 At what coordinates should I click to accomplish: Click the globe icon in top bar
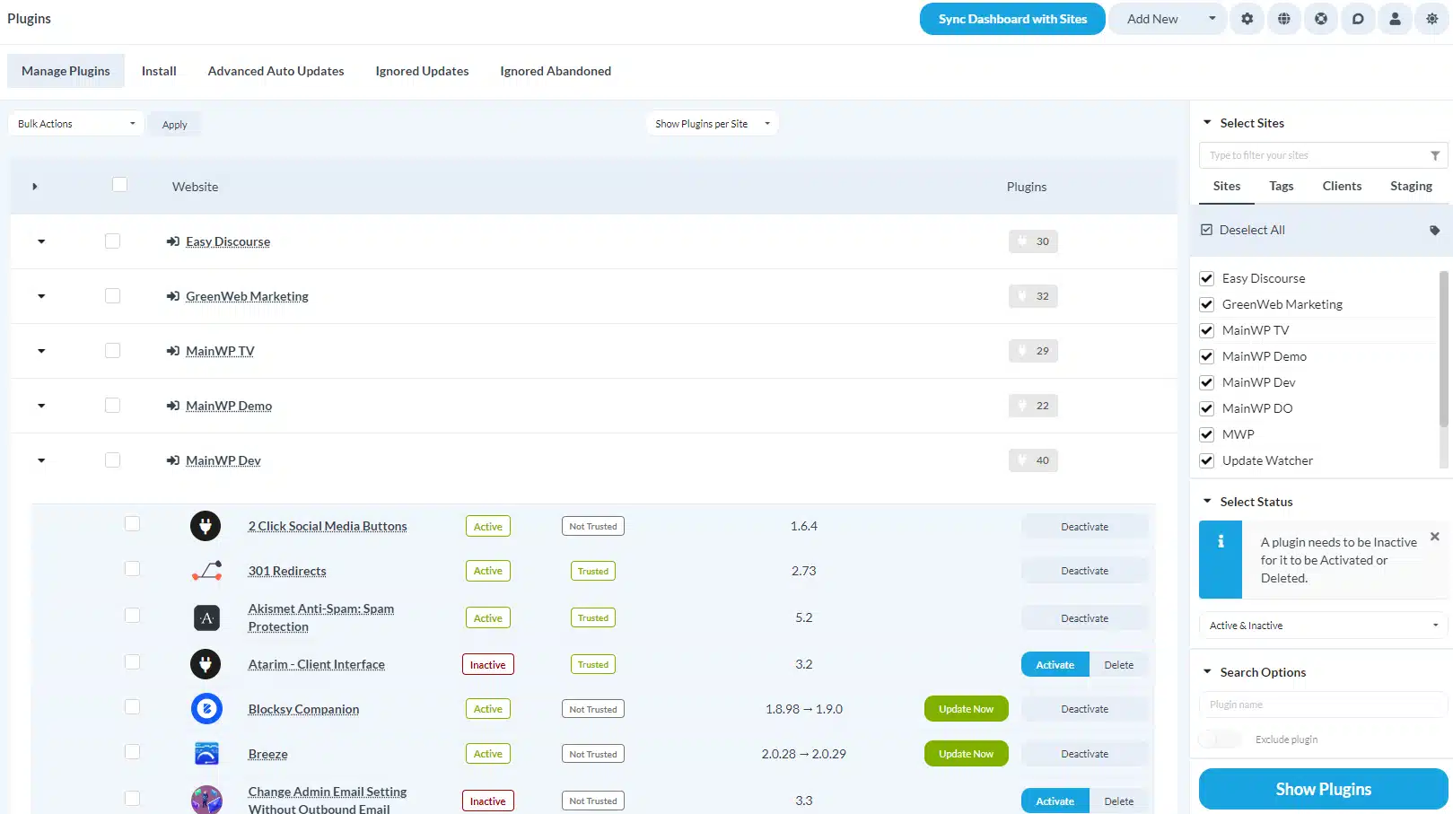point(1284,19)
